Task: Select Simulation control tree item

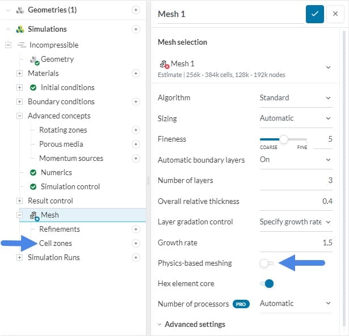Action: 70,186
